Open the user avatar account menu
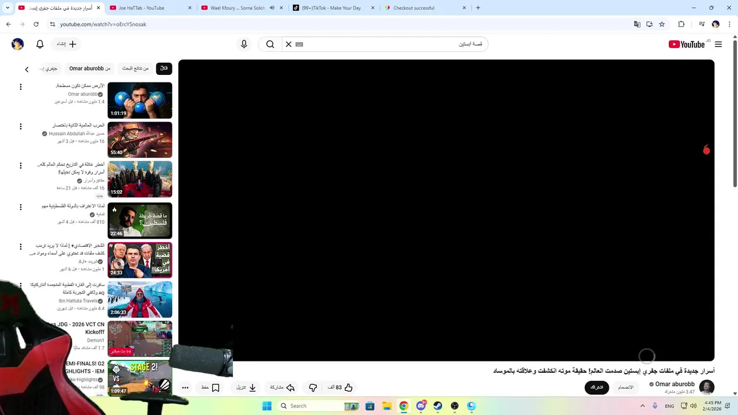The width and height of the screenshot is (738, 415). pos(18,44)
